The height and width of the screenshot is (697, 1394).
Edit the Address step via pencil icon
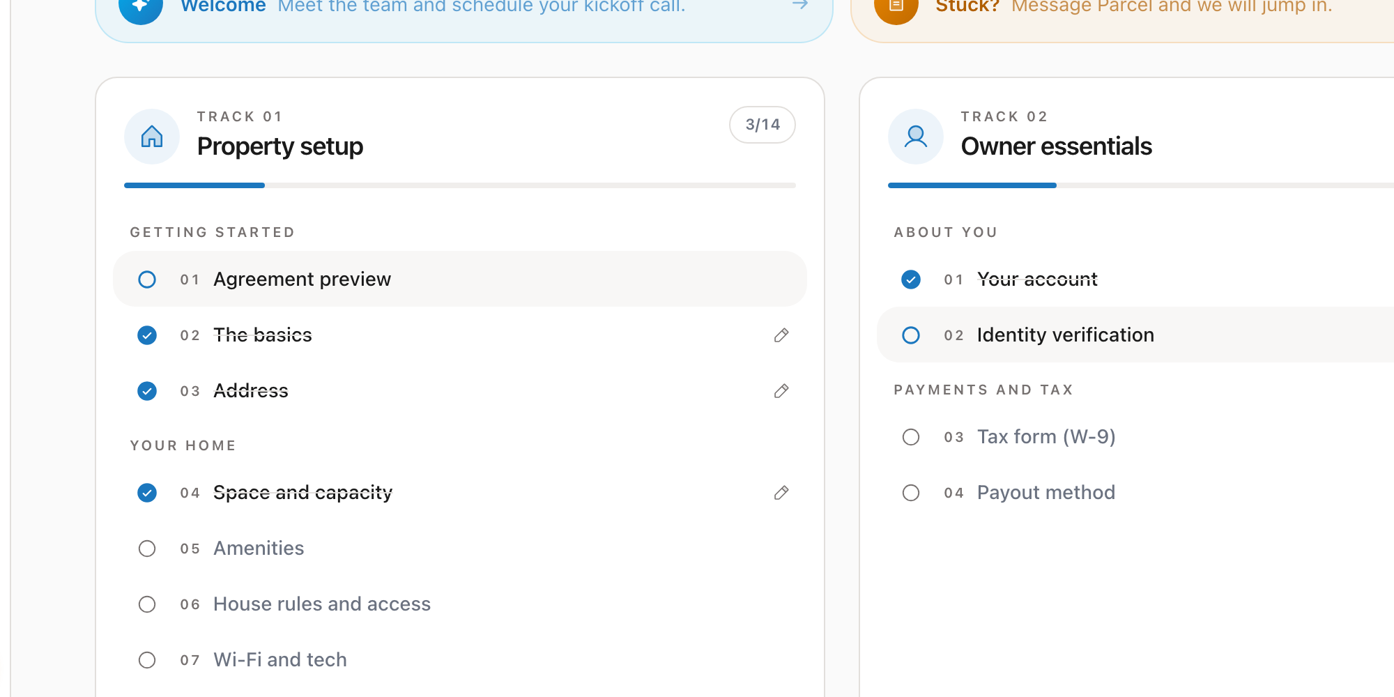tap(781, 391)
